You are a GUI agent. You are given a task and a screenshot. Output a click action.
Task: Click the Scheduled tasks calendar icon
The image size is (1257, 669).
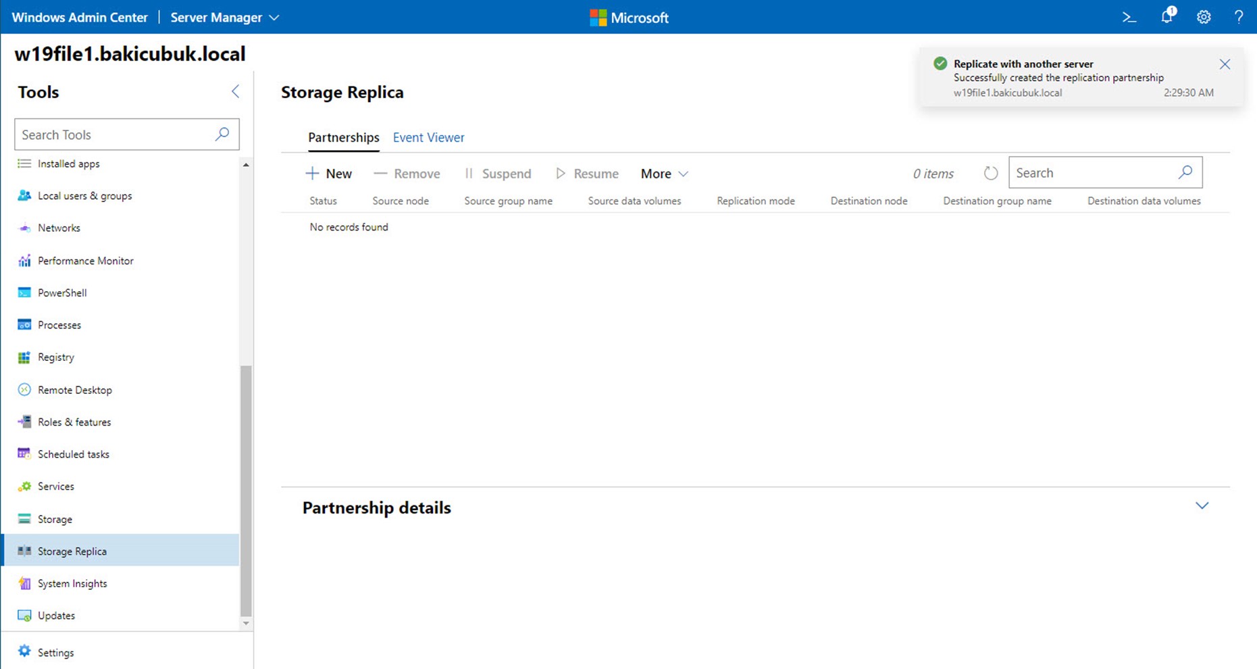click(24, 454)
